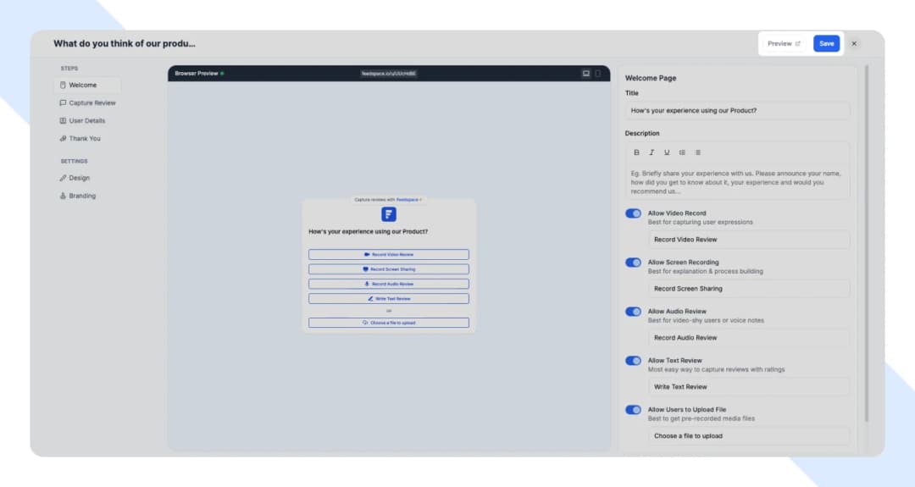Click the Save button

(826, 44)
